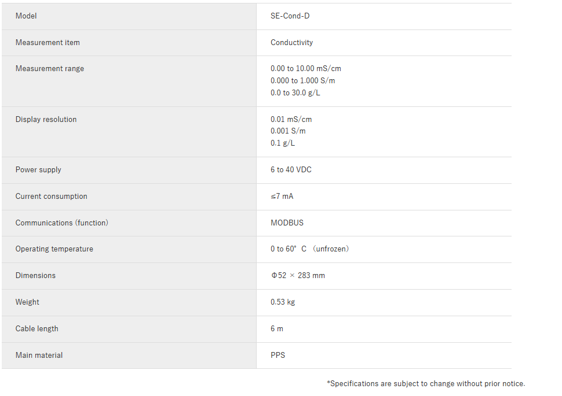Select the Φ52 × 283 mm dimensions value
Screen dimensions: 562x396
[x=298, y=276]
